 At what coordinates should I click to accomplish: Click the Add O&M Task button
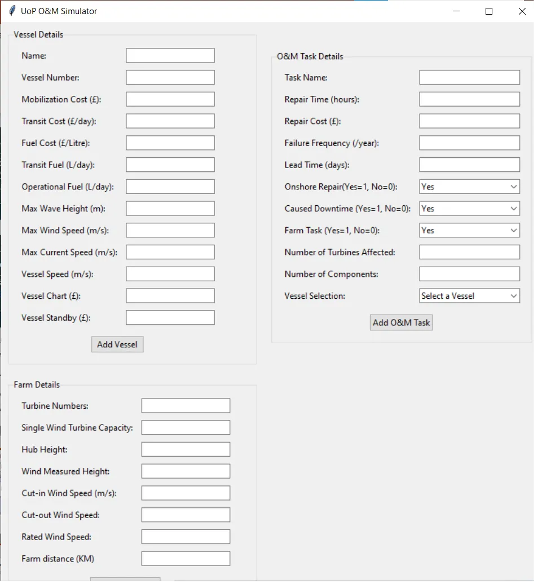(401, 323)
